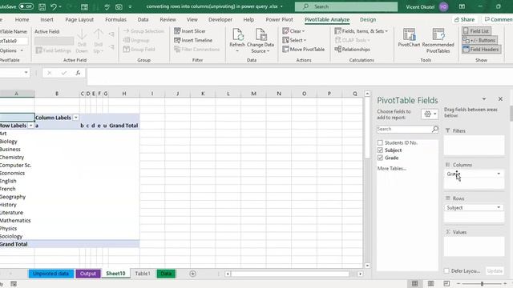Toggle the +/- Buttons option
Image resolution: width=513 pixels, height=288 pixels.
(x=479, y=40)
